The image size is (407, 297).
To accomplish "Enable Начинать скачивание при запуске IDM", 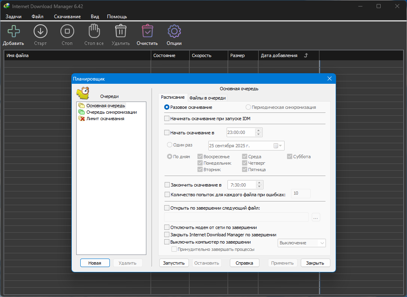I will (x=167, y=119).
